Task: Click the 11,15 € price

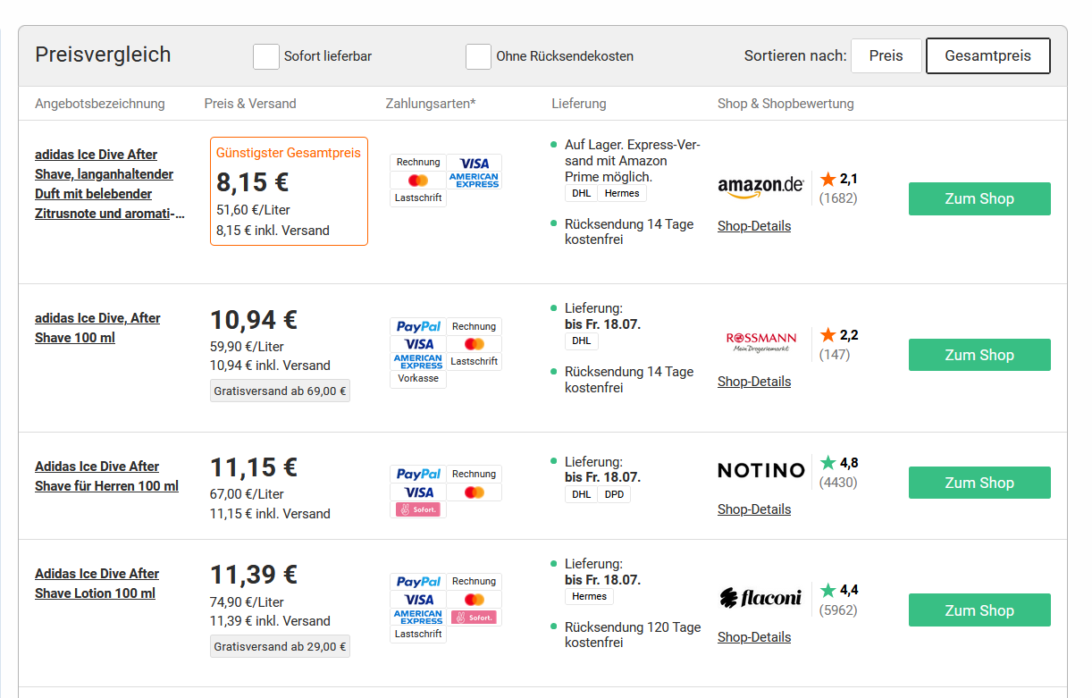Action: tap(254, 467)
